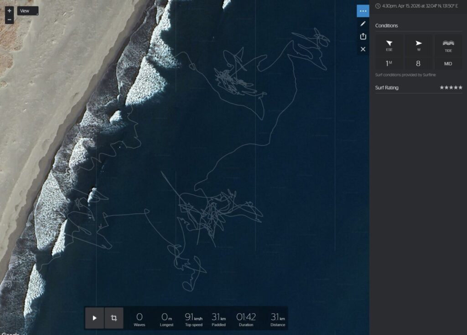Toggle the three-dots details panel button
467x335 pixels.
click(x=363, y=11)
